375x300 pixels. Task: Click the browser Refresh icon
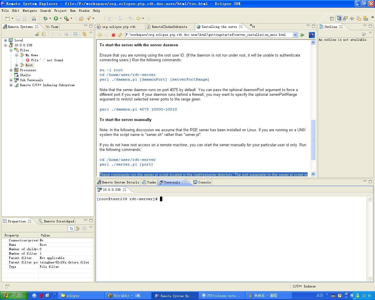(x=120, y=35)
